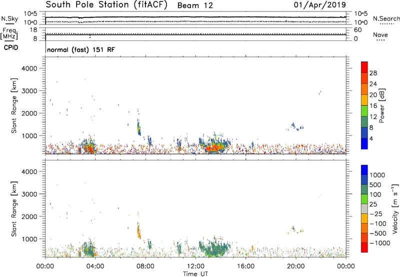
Task: Click the 2000 tick in the velocity panel
Action: [29, 216]
